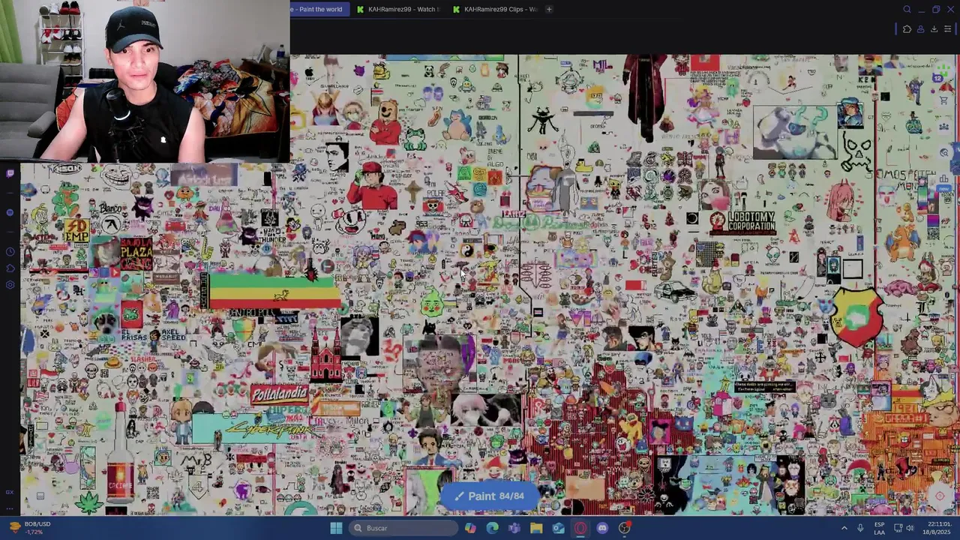Open the network tray icon
The width and height of the screenshot is (960, 540).
898,528
